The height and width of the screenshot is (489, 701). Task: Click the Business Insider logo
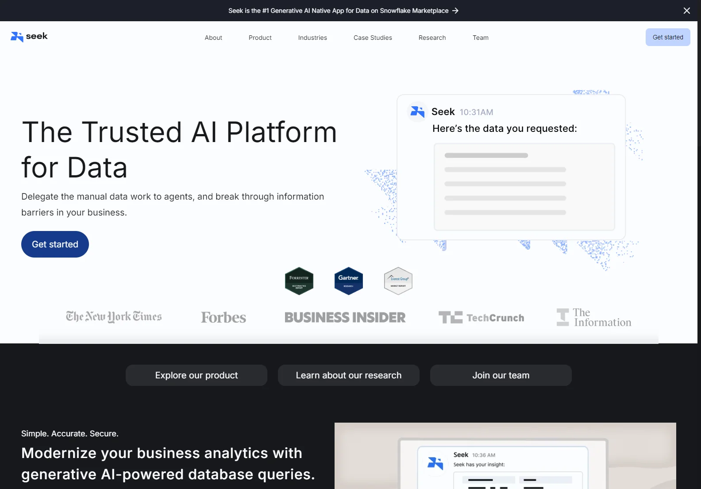pos(345,317)
